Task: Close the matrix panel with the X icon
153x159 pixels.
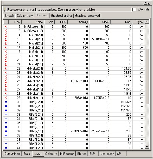Action: [149, 3]
